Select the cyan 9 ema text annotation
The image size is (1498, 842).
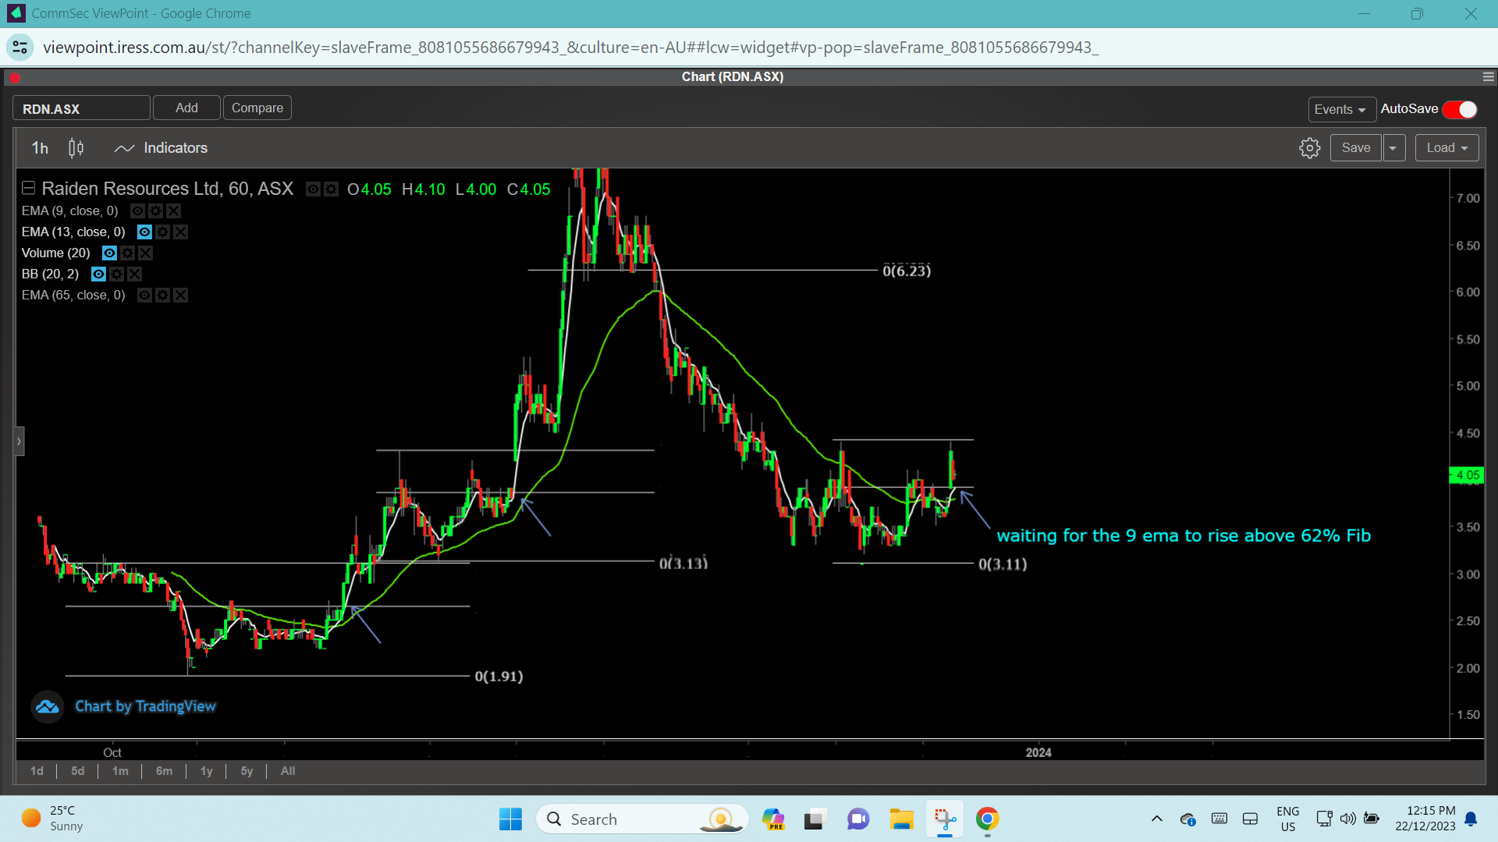click(1184, 536)
